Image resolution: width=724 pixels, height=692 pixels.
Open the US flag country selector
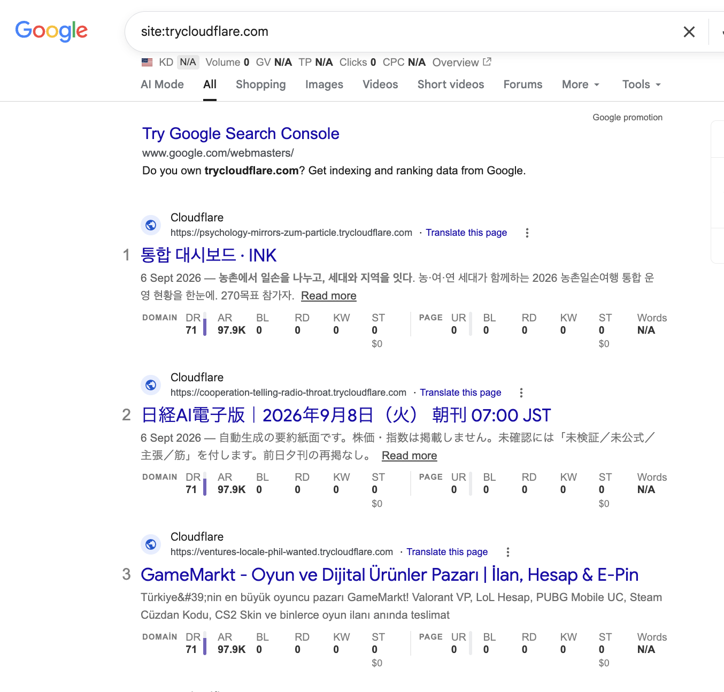[147, 63]
